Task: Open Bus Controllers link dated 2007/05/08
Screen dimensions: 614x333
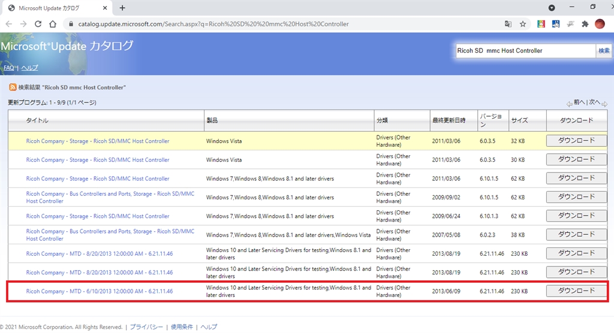Action: point(110,235)
